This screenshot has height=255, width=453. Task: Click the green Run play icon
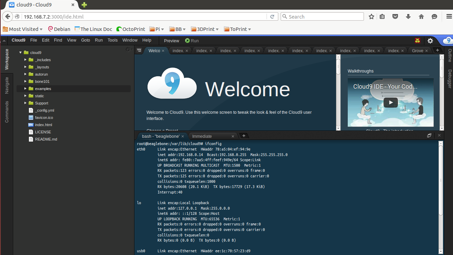coord(187,41)
